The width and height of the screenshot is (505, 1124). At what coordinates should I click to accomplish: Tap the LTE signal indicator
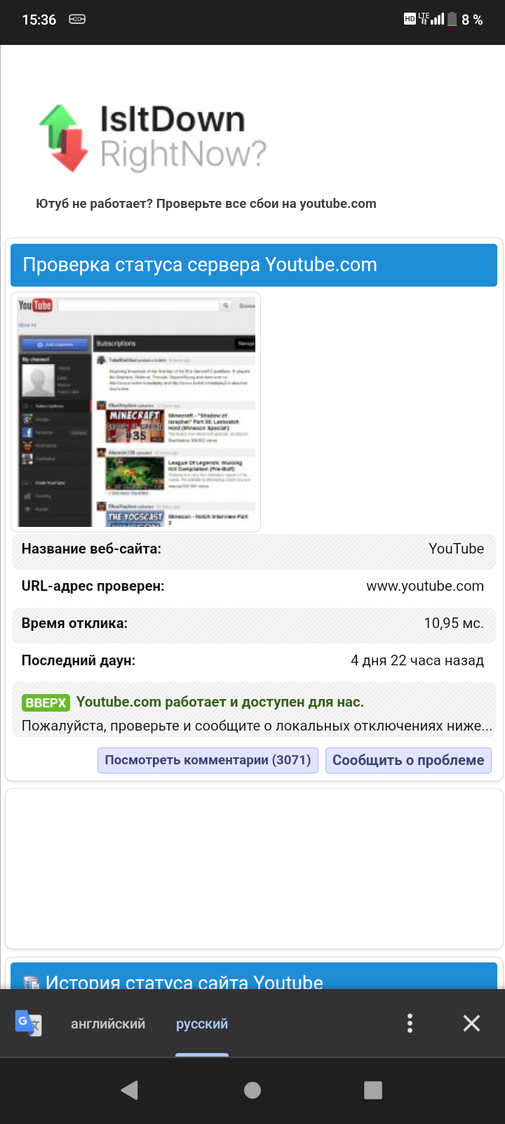tap(431, 19)
